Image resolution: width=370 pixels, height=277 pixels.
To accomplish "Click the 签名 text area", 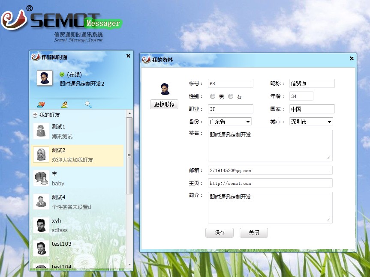I will click(x=270, y=146).
